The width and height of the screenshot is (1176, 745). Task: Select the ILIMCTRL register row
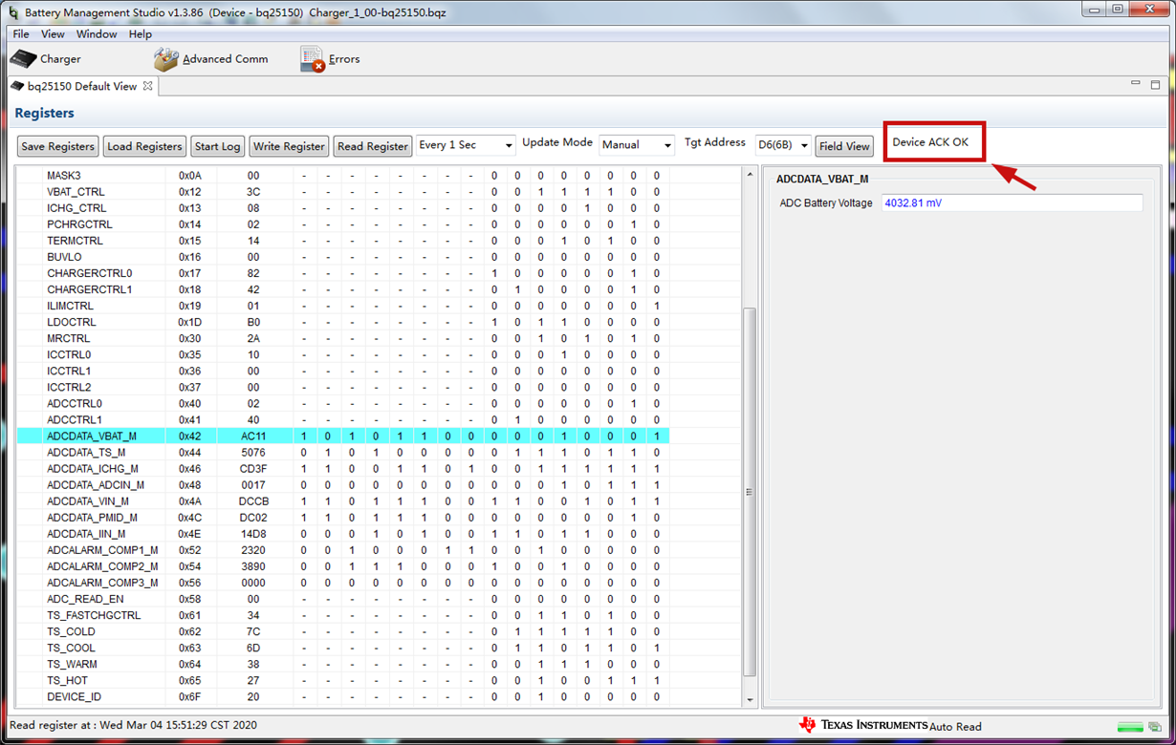click(x=342, y=306)
